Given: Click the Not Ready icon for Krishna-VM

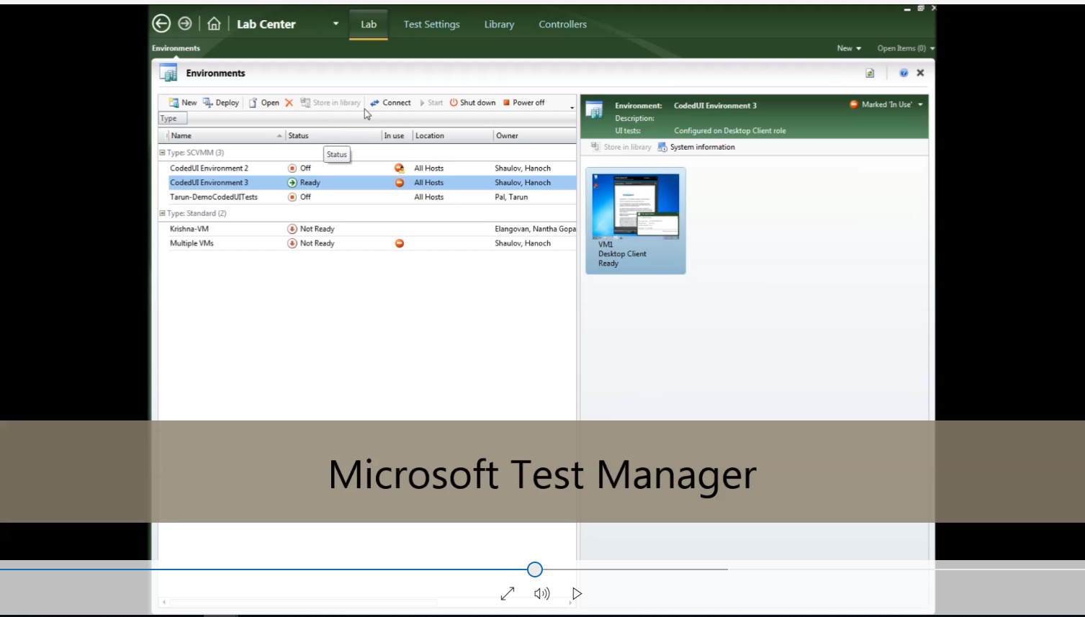Looking at the screenshot, I should 292,229.
